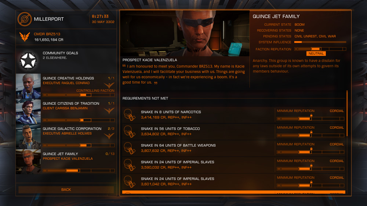Viewport: 367px width, 206px height.
Task: Open the first 24 units Imperial Slaves mission
Action: (233, 165)
